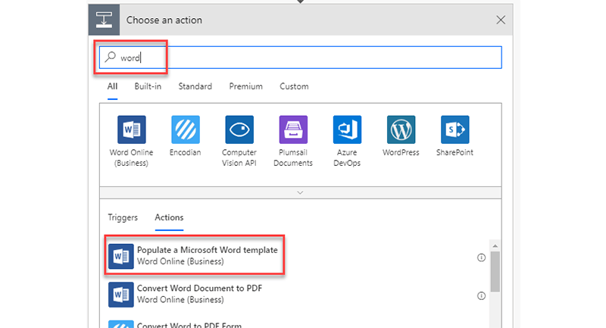Switch to the Triggers tab
This screenshot has width=606, height=328.
(x=123, y=217)
